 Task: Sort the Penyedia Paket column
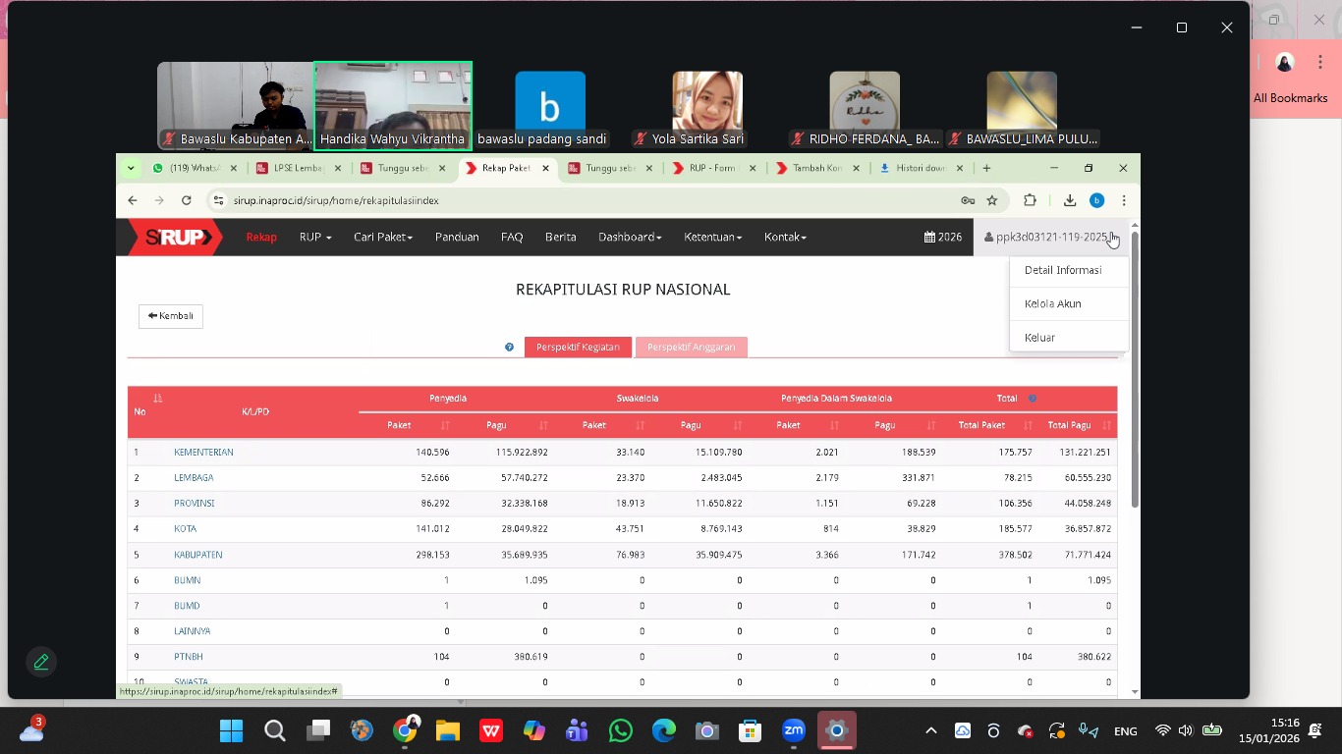(x=445, y=425)
